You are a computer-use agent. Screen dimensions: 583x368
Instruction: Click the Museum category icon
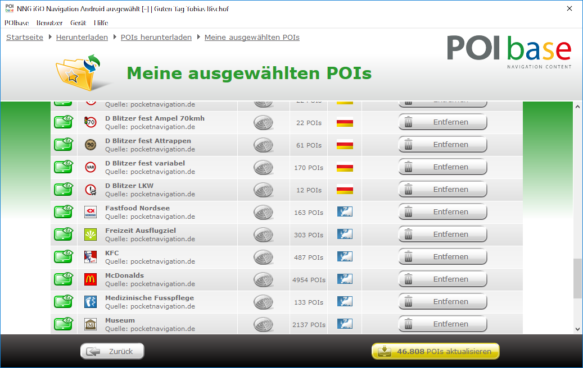pyautogui.click(x=91, y=324)
